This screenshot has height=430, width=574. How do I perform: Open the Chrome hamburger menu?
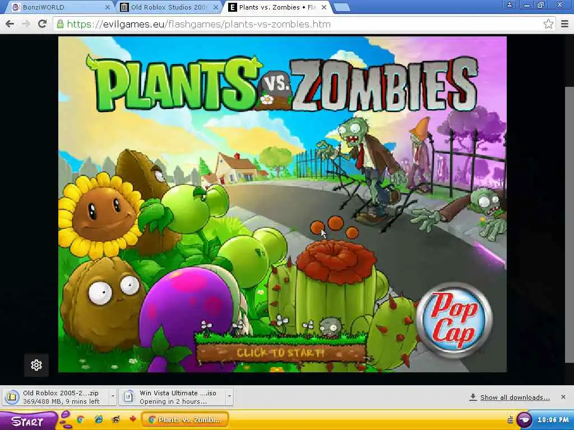[564, 24]
